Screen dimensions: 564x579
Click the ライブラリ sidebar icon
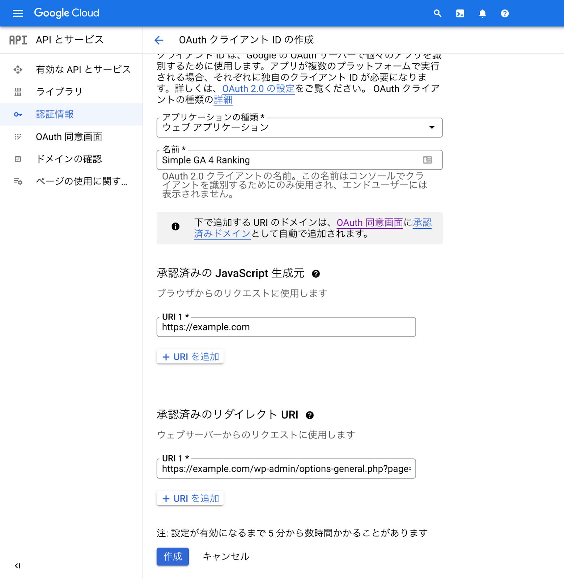click(x=18, y=92)
